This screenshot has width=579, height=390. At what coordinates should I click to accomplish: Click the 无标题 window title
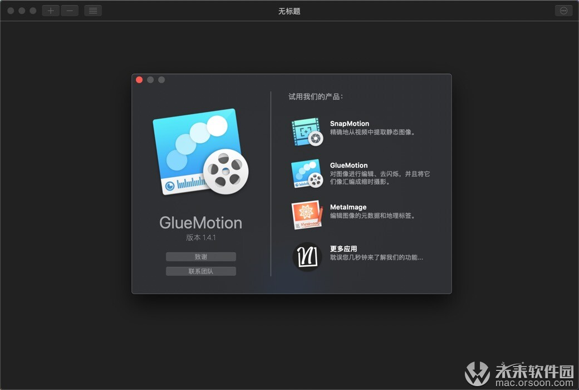pos(289,12)
